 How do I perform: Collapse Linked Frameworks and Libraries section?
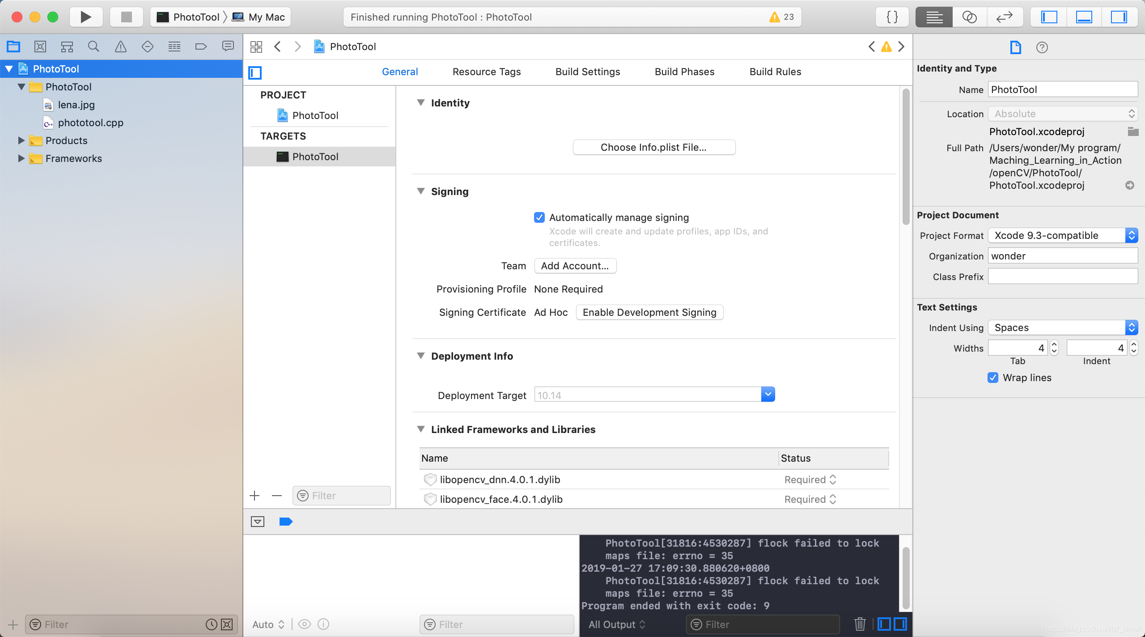[421, 429]
